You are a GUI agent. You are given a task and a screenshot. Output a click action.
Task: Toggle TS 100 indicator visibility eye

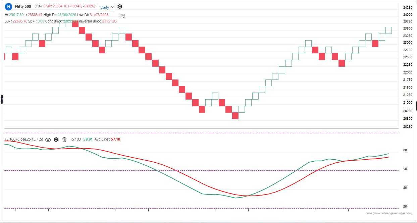(48, 140)
